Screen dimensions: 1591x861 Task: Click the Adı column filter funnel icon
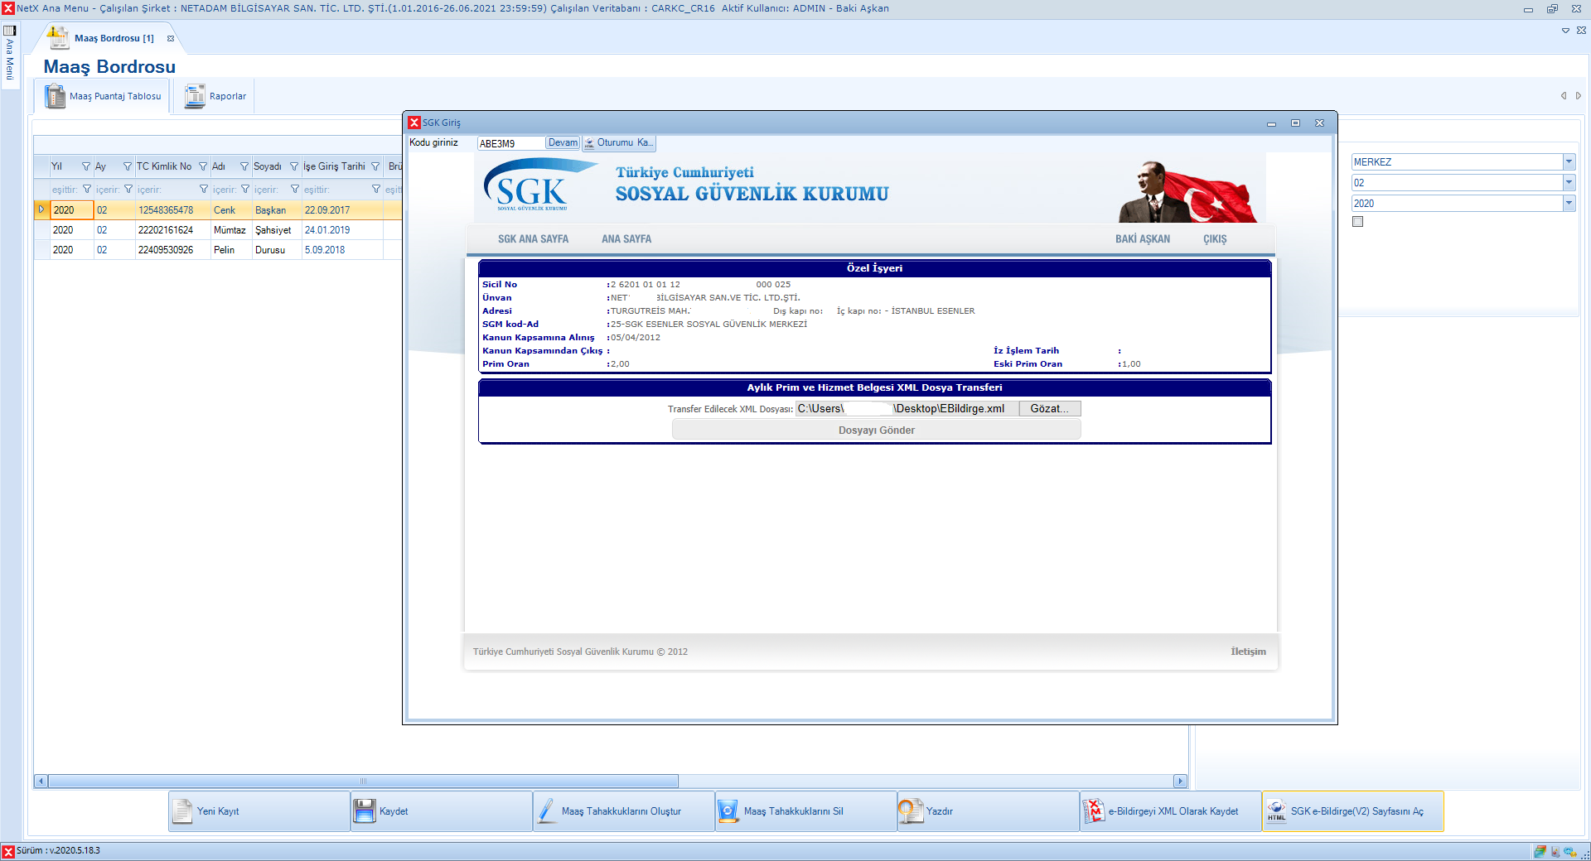pyautogui.click(x=244, y=166)
